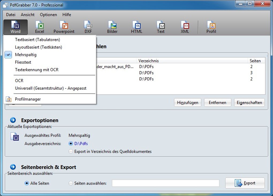Select the DXF export icon
Image resolution: width=273 pixels, height=196 pixels.
(x=88, y=27)
